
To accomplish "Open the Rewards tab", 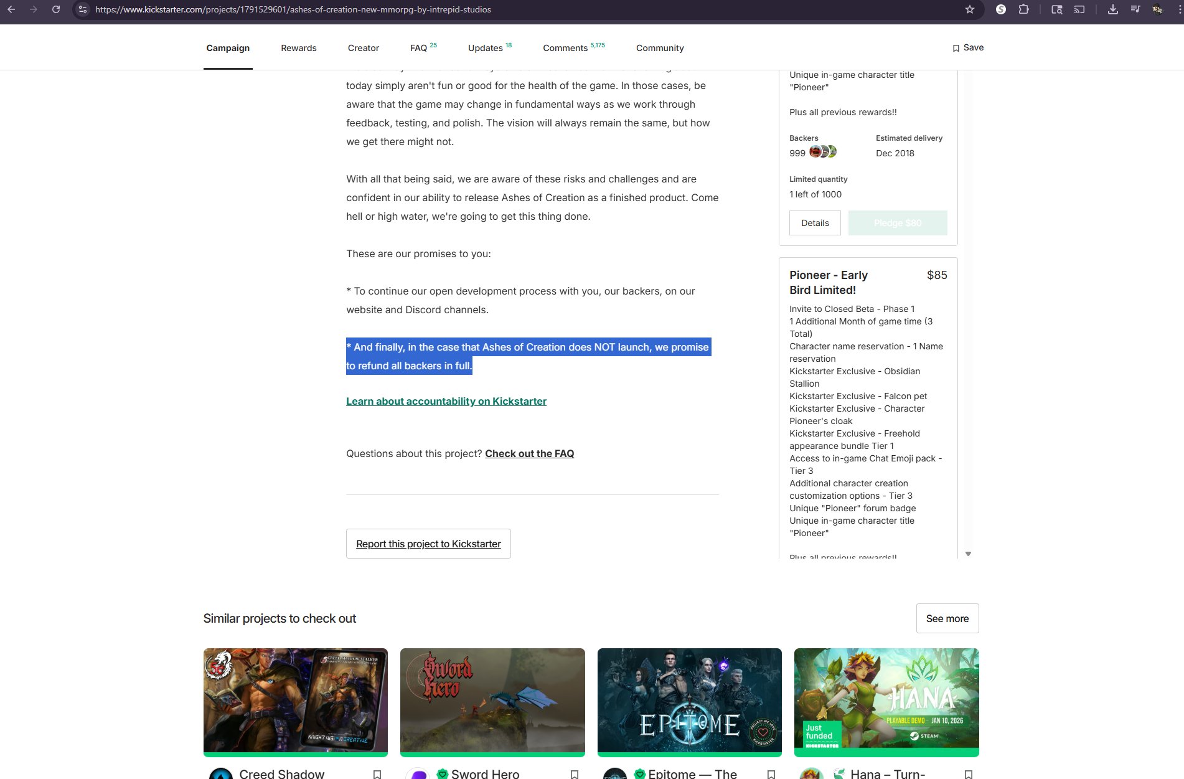I will pyautogui.click(x=299, y=48).
